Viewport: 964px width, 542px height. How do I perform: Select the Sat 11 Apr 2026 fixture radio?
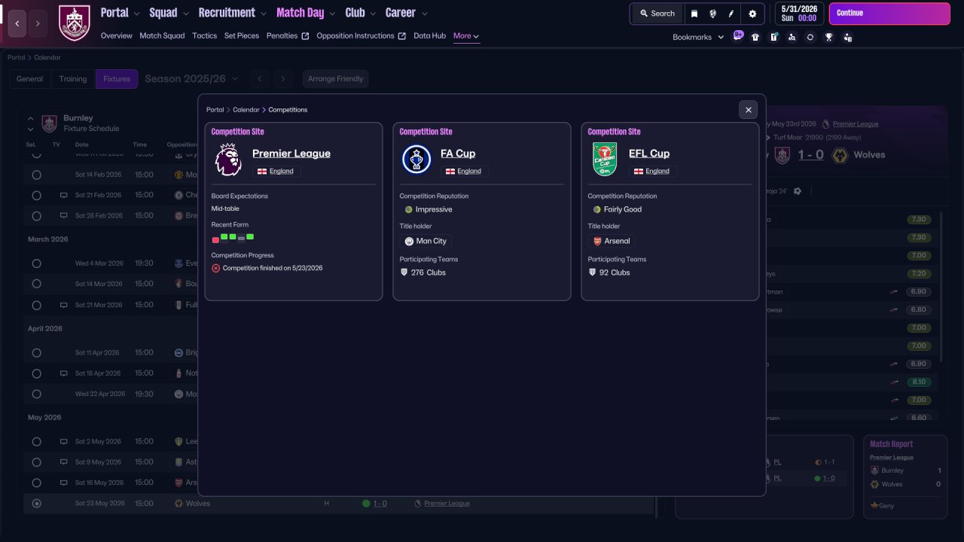[x=36, y=352]
